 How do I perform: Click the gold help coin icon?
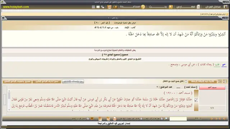coord(143,7)
